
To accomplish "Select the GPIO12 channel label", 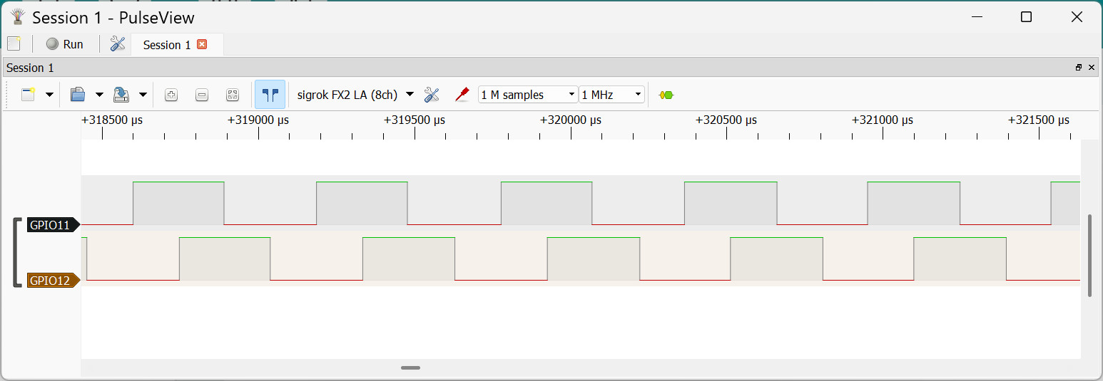I will 54,281.
